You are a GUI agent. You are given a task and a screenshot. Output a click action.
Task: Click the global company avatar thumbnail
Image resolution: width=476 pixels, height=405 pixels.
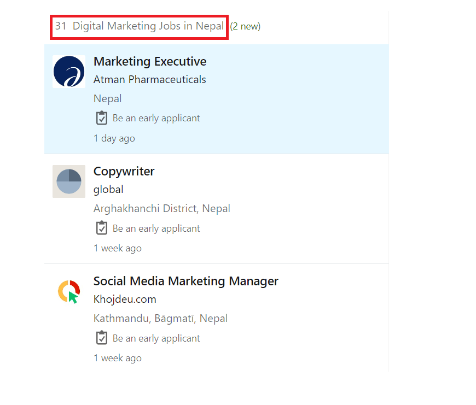click(x=69, y=181)
